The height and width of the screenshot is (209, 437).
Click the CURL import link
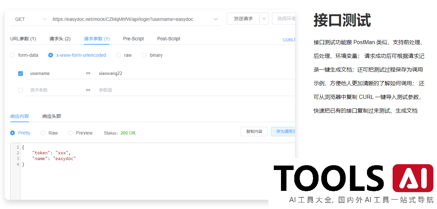pyautogui.click(x=289, y=40)
